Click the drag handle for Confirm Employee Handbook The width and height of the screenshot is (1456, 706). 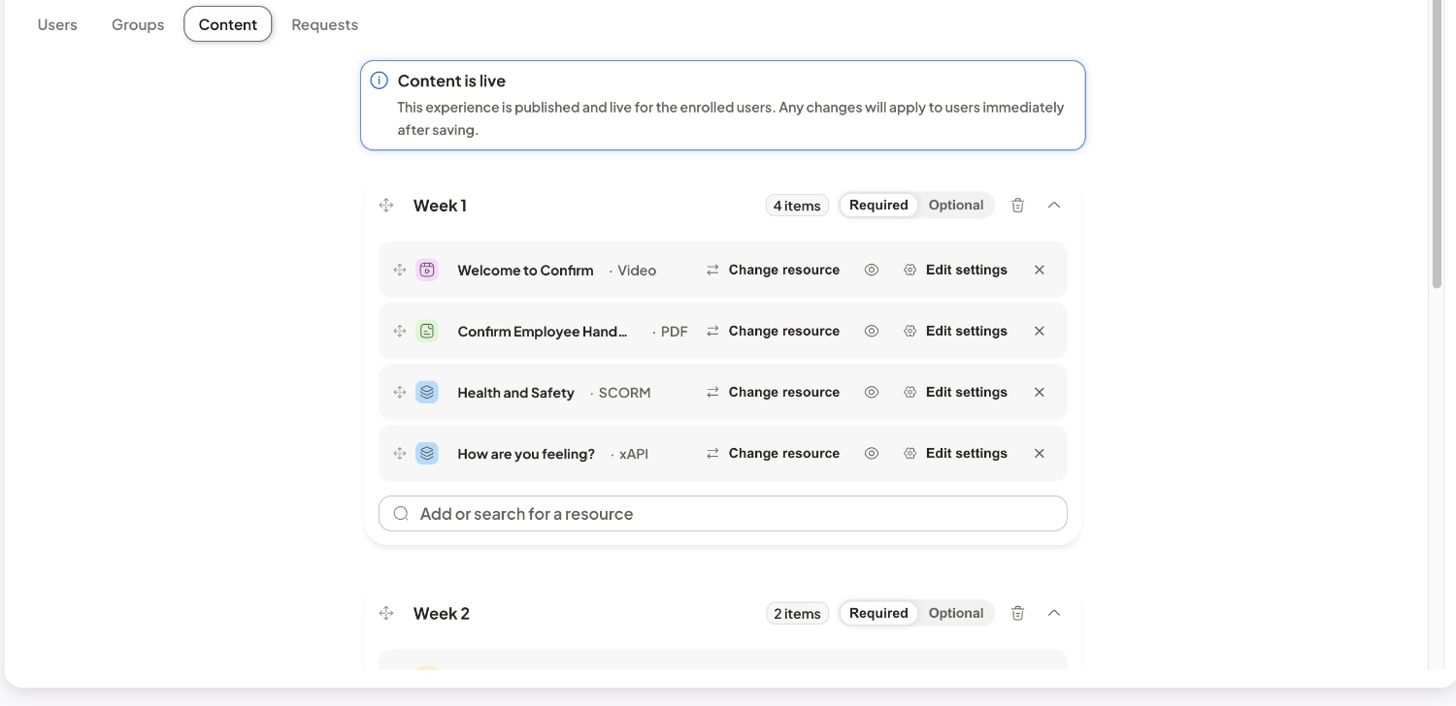[399, 332]
